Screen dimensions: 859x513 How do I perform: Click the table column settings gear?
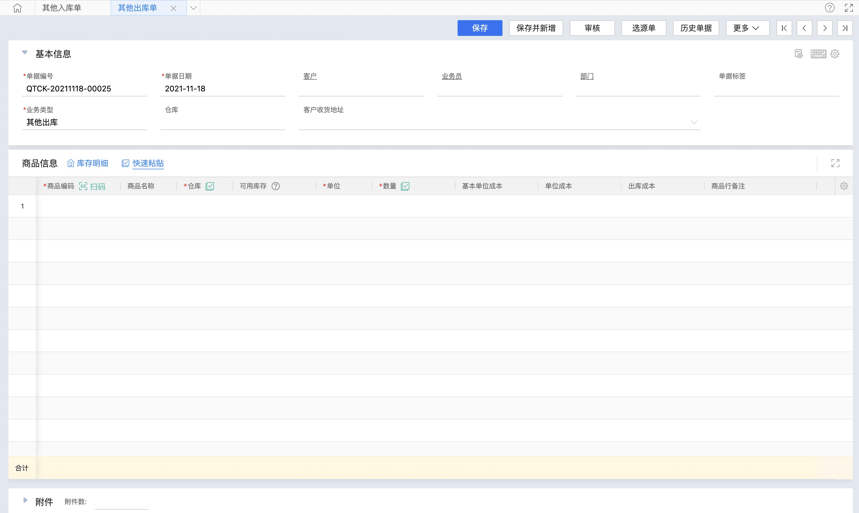[844, 186]
